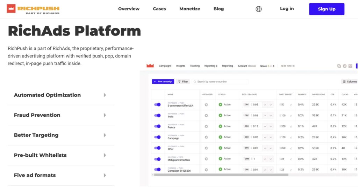Edit daily budget pencil for Mobipium Smartlink

291,159
